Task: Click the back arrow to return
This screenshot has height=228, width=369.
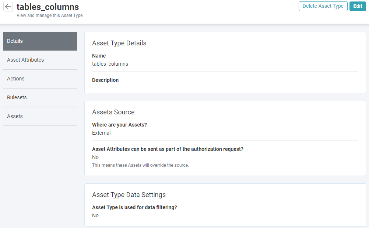Action: pos(8,6)
